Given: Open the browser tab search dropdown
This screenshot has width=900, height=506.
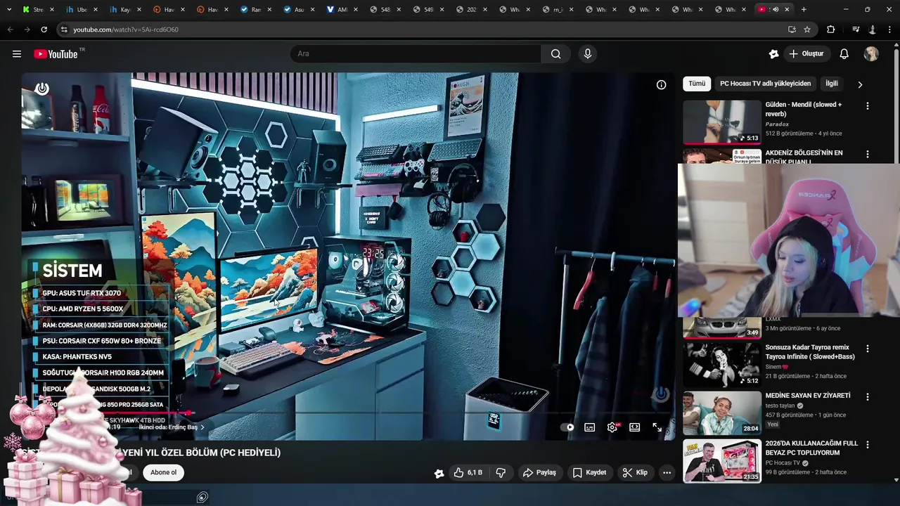Looking at the screenshot, I should click(x=9, y=9).
